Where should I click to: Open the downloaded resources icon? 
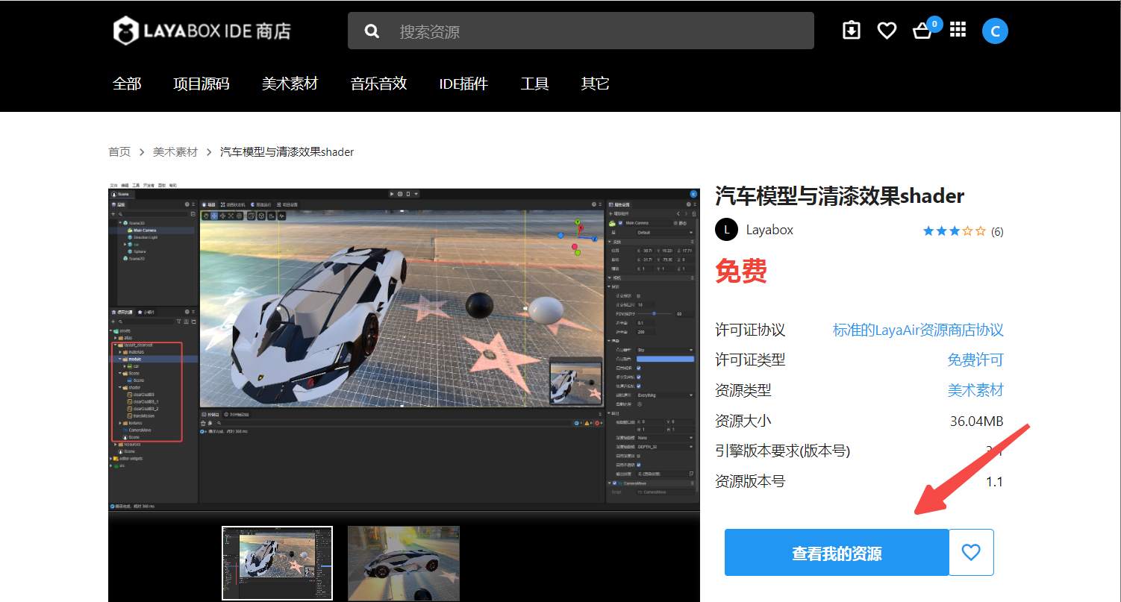(x=851, y=31)
